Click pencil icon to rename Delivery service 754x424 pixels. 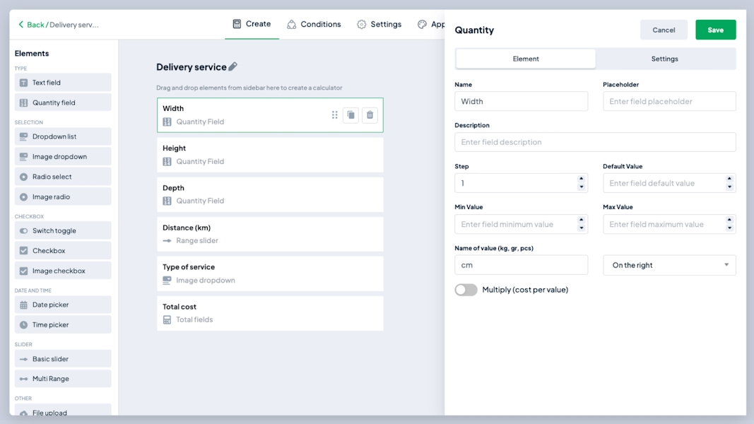pyautogui.click(x=233, y=66)
